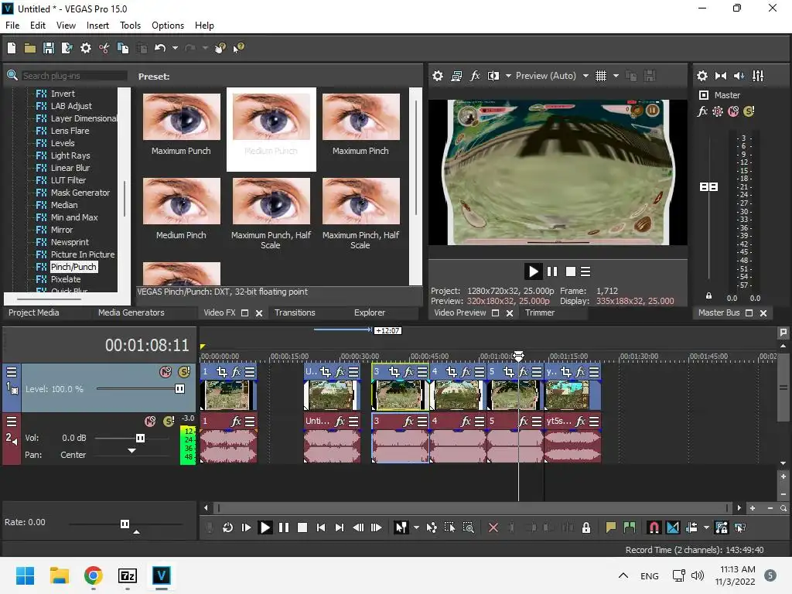Switch to the Trimmer tab
Image resolution: width=792 pixels, height=594 pixels.
coord(539,312)
